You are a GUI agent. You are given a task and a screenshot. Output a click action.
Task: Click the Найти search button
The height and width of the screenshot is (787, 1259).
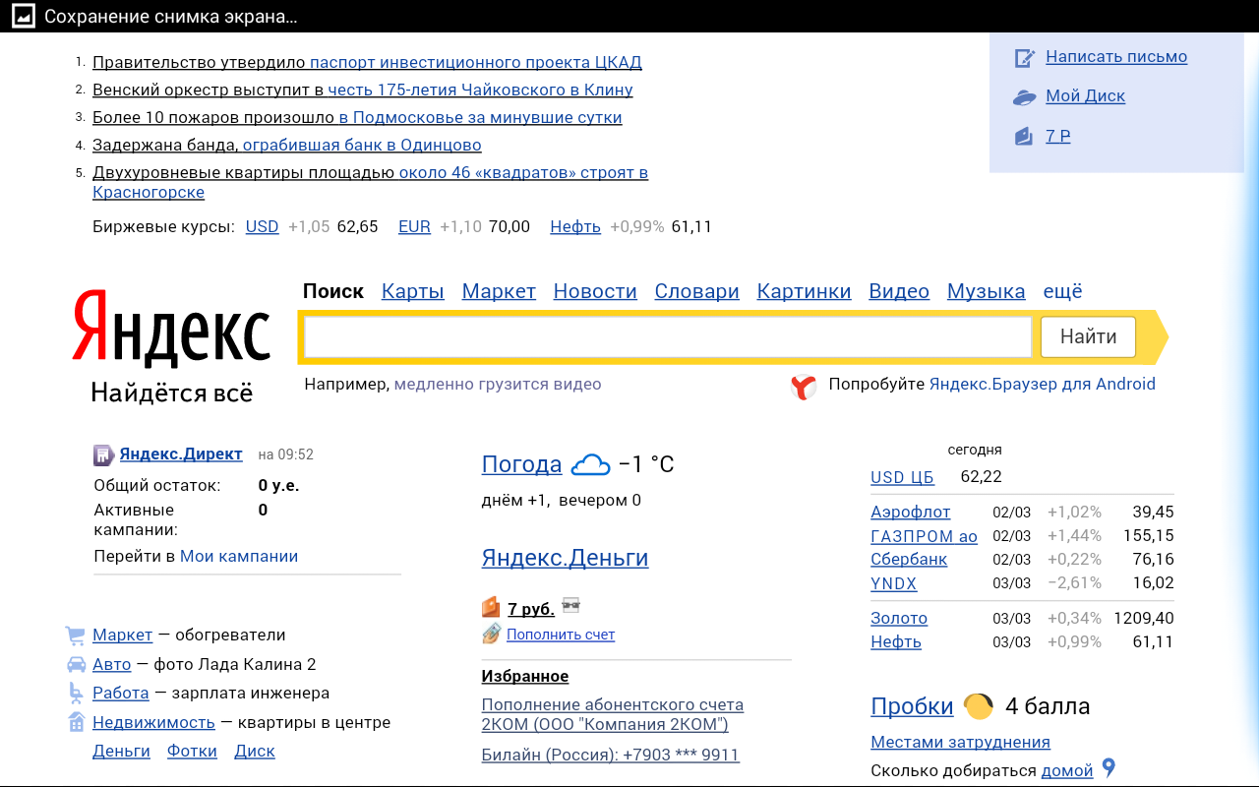click(x=1088, y=337)
